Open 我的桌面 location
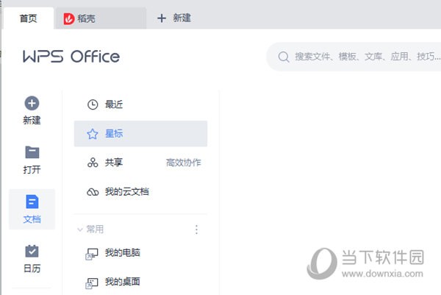 pyautogui.click(x=140, y=282)
